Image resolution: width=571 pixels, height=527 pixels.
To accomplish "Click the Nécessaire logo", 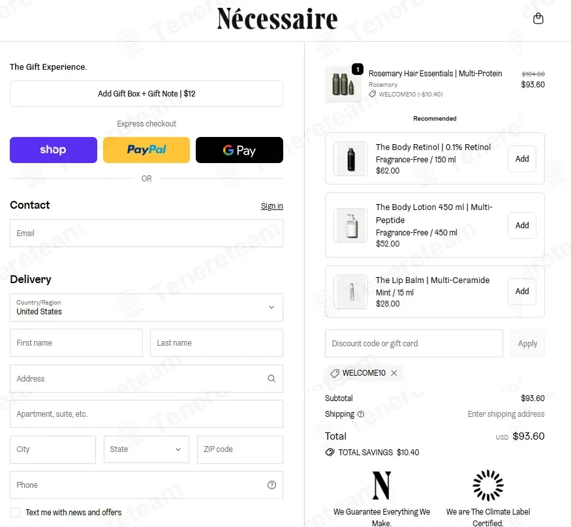I will pyautogui.click(x=277, y=18).
